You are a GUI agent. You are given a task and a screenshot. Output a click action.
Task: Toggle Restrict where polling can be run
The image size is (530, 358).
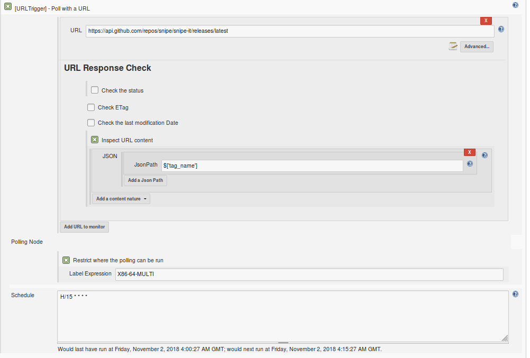pyautogui.click(x=66, y=260)
